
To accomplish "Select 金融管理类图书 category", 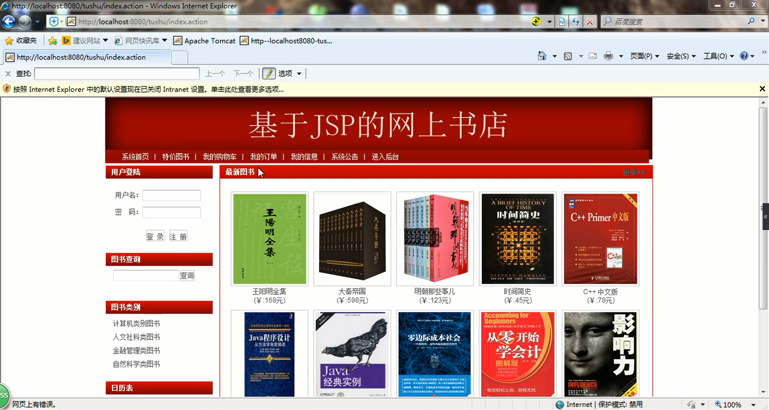I will point(136,351).
